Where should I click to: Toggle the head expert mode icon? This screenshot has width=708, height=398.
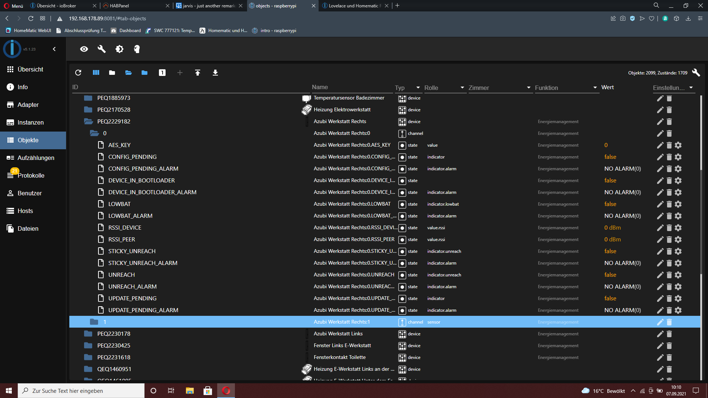(x=137, y=49)
